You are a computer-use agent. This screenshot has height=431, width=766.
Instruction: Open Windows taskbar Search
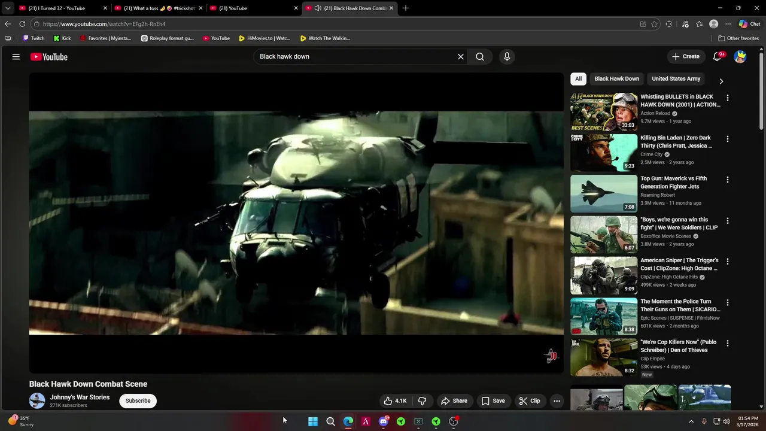click(330, 421)
